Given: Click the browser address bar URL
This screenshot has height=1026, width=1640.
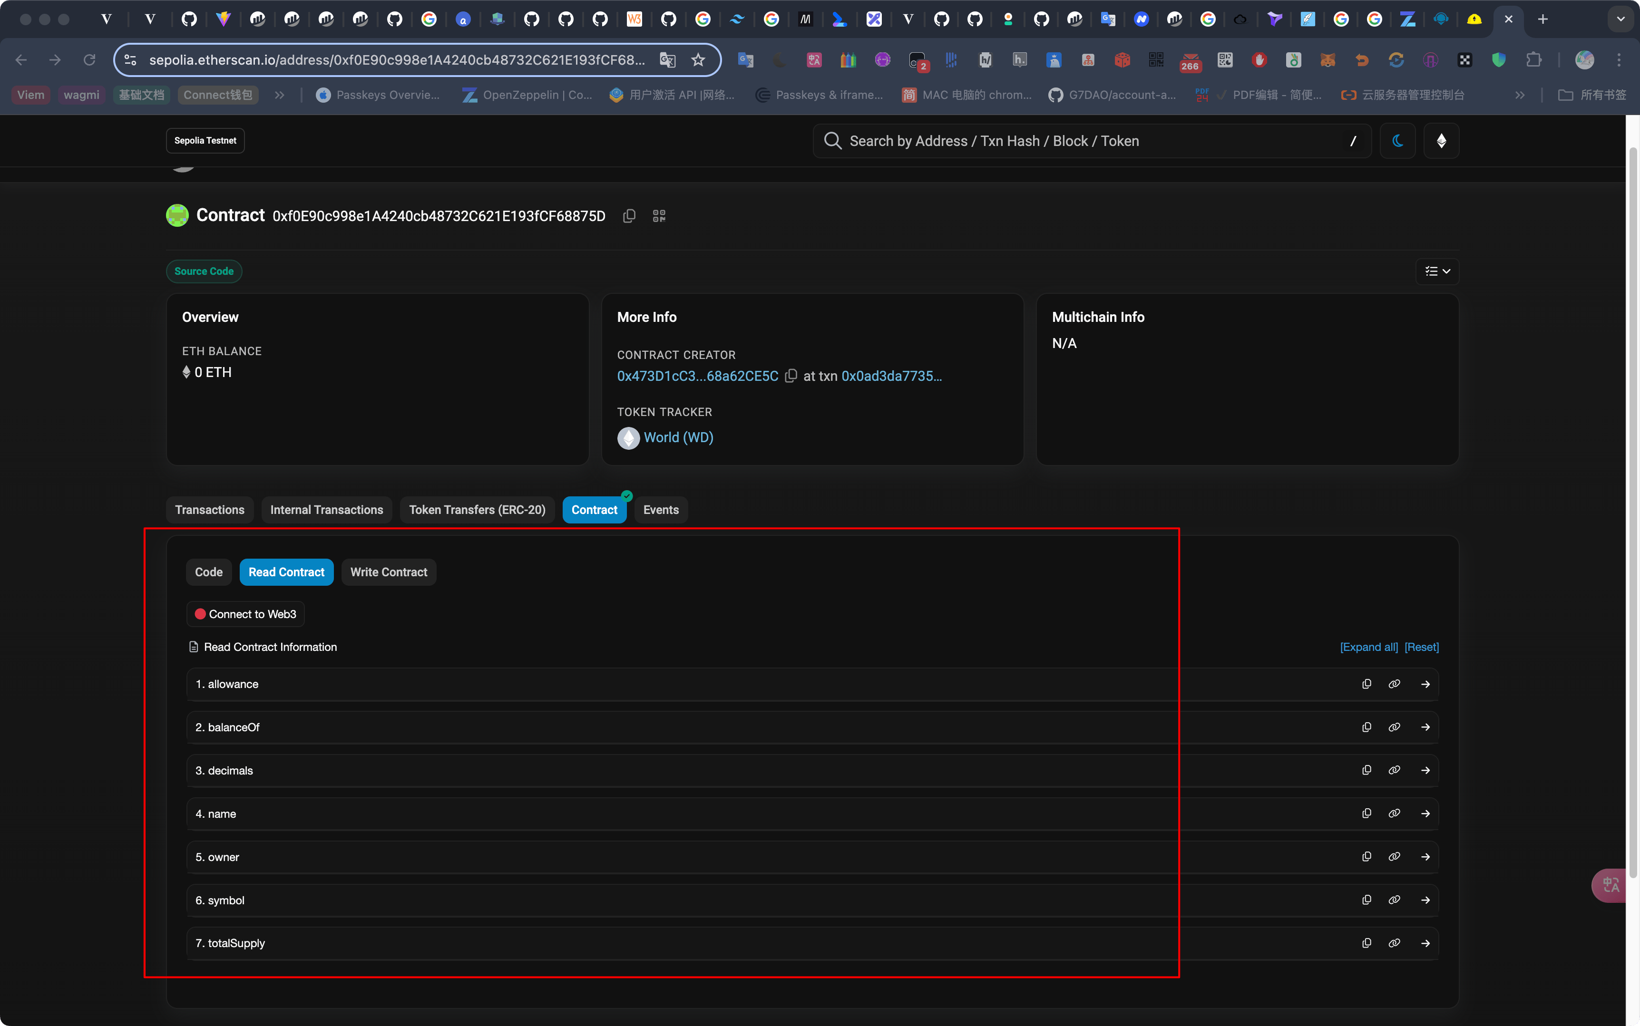Looking at the screenshot, I should pyautogui.click(x=397, y=60).
